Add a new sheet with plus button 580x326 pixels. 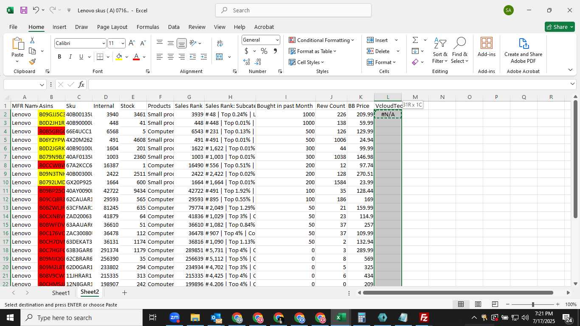pos(124,293)
